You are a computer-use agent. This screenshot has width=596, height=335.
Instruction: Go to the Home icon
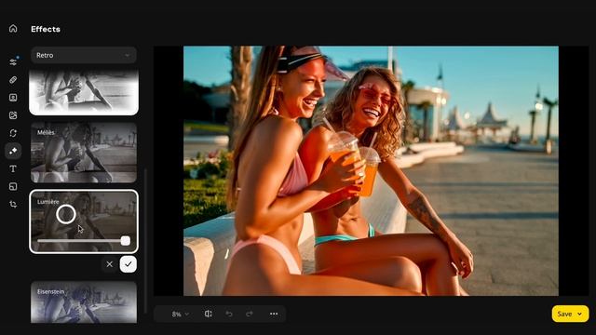click(13, 29)
